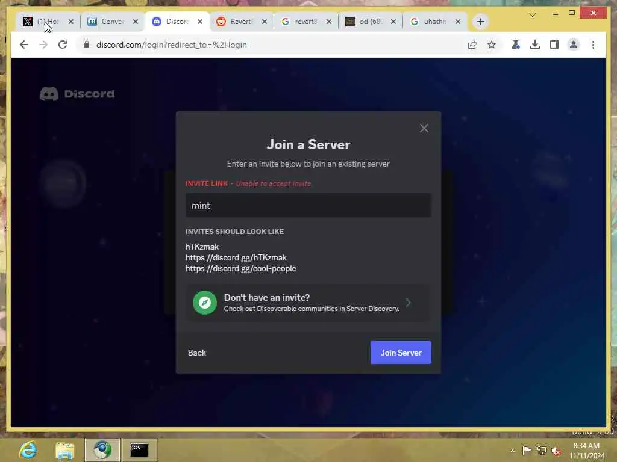Screen dimensions: 617x462
Task: Open the taskbar clock and date
Action: (x=587, y=451)
